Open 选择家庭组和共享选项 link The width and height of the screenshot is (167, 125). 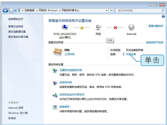click(72, 95)
